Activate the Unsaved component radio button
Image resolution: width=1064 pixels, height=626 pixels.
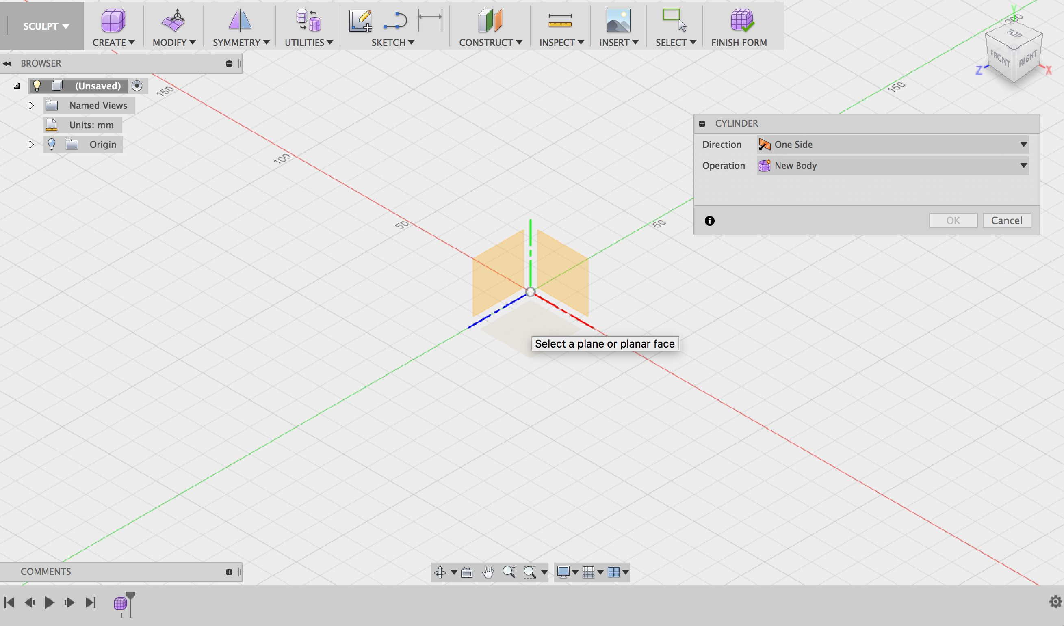tap(137, 86)
